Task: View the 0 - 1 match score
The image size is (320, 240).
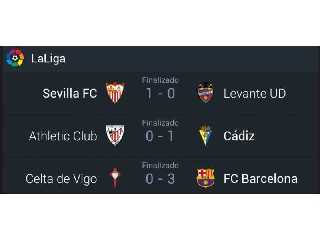Action: (160, 136)
